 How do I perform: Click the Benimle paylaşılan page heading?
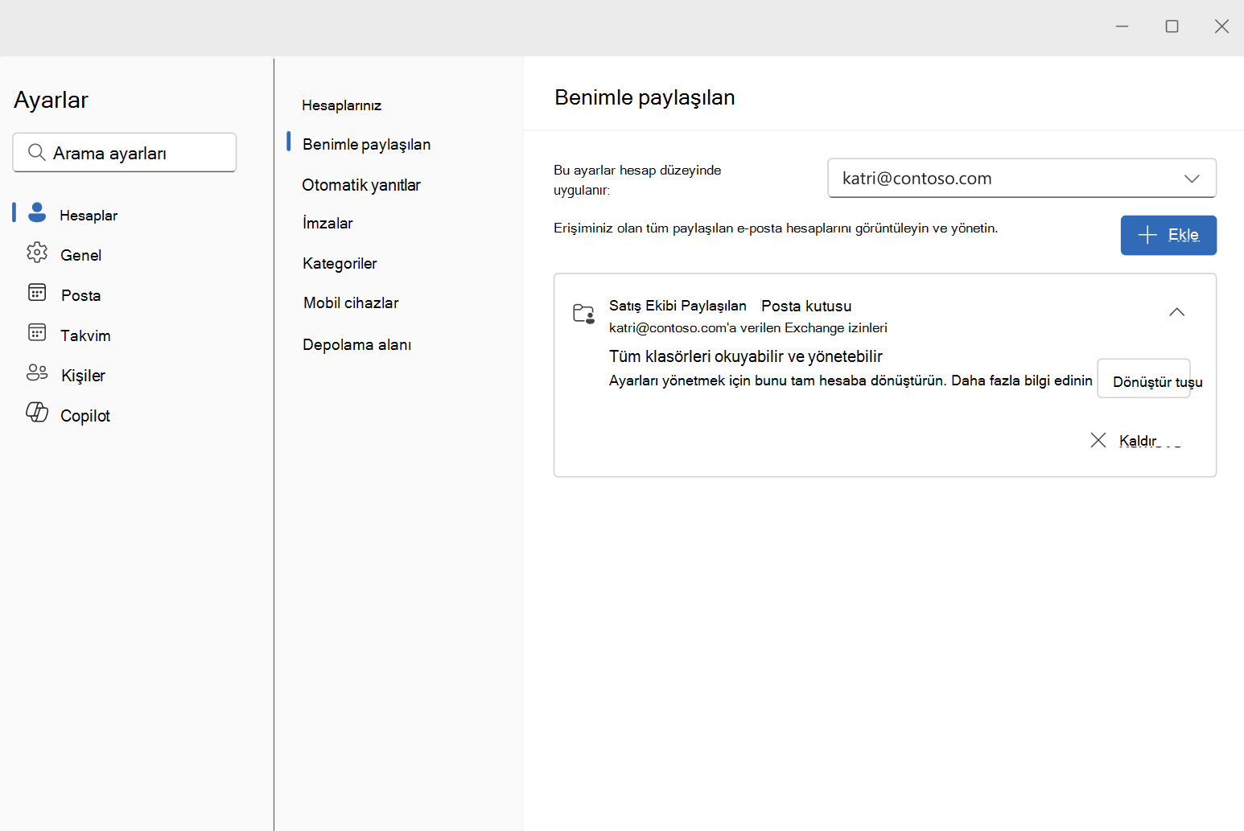click(x=645, y=97)
